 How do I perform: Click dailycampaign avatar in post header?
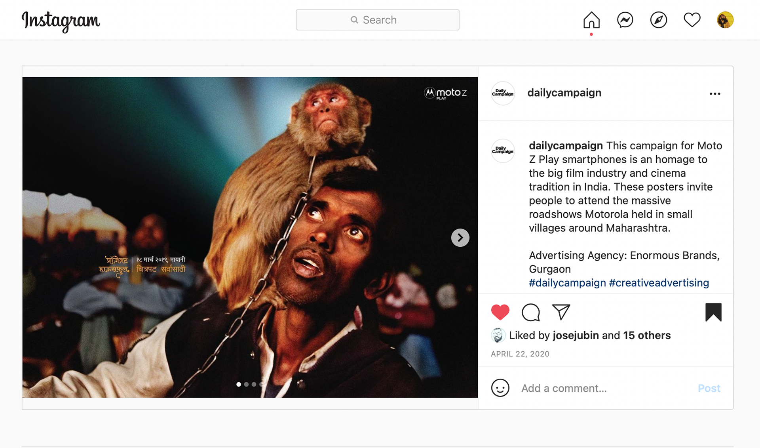[x=503, y=93]
